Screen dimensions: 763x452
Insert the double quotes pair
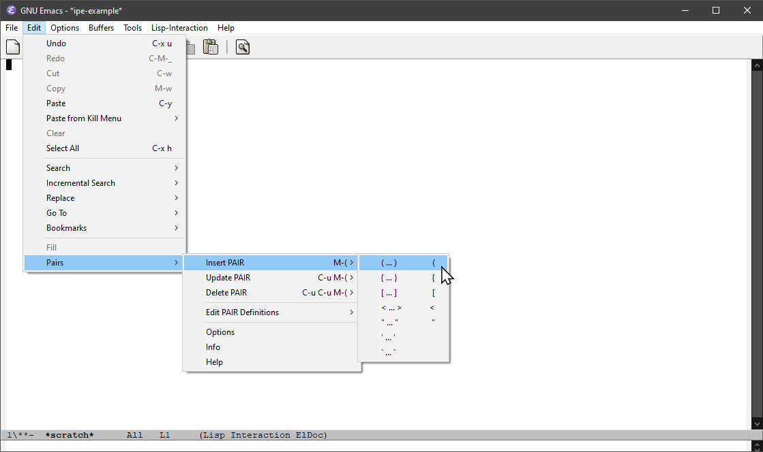point(404,322)
